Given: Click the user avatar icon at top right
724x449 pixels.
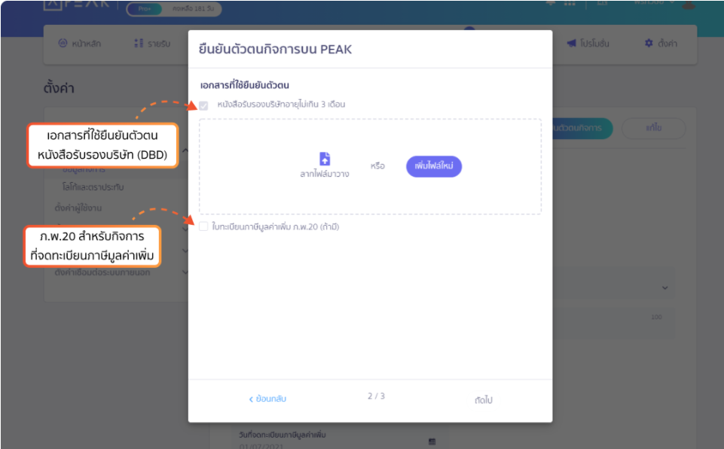Looking at the screenshot, I should [x=688, y=5].
